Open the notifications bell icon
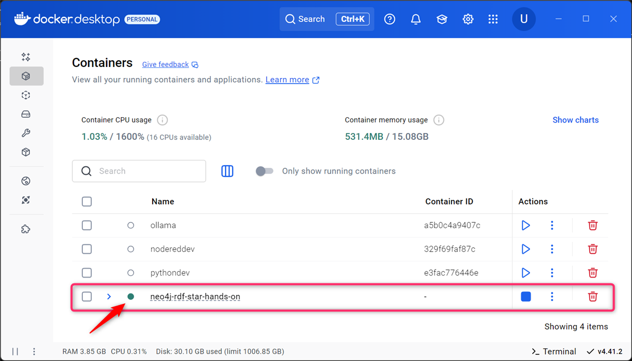This screenshot has width=632, height=361. (416, 19)
